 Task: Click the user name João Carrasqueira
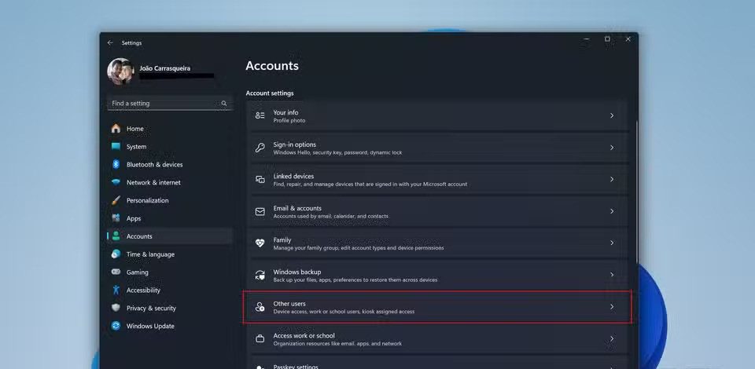[x=164, y=68]
